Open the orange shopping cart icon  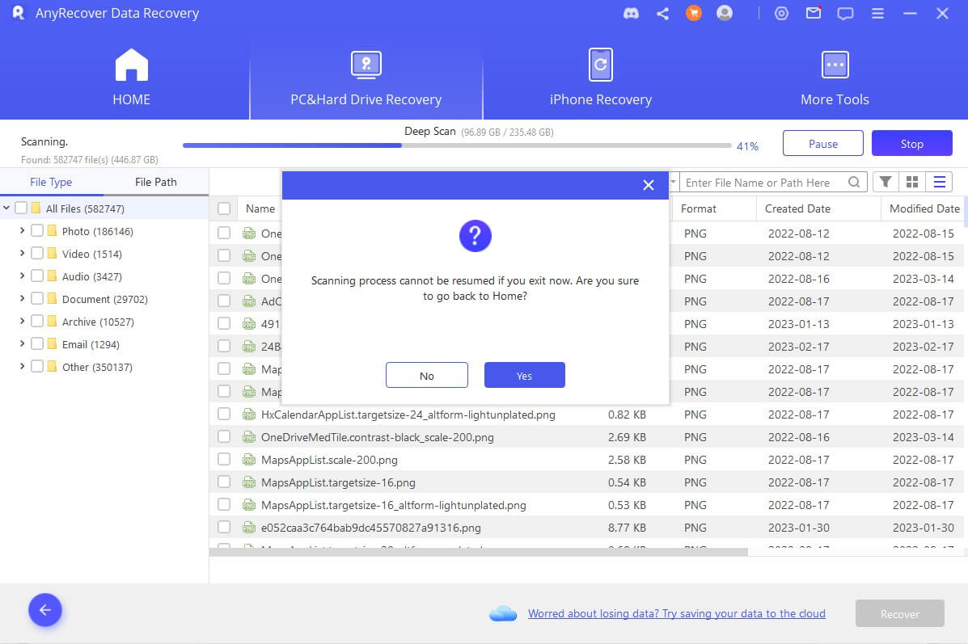pyautogui.click(x=693, y=14)
